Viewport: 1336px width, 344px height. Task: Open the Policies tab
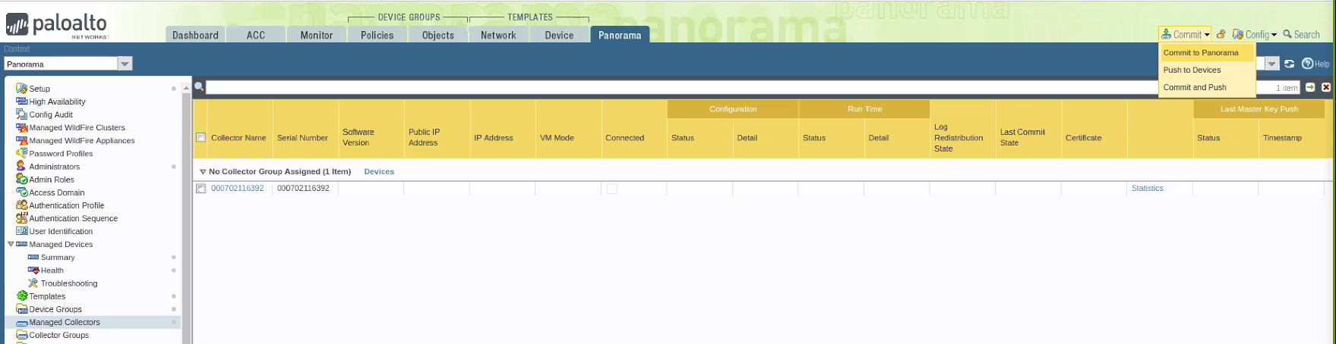[377, 35]
